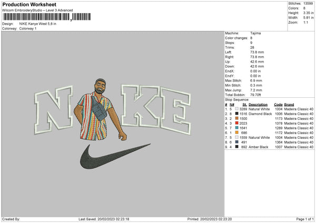Click the stitch count "3289" in row 1
This screenshot has width=316, height=223.
pos(243,109)
